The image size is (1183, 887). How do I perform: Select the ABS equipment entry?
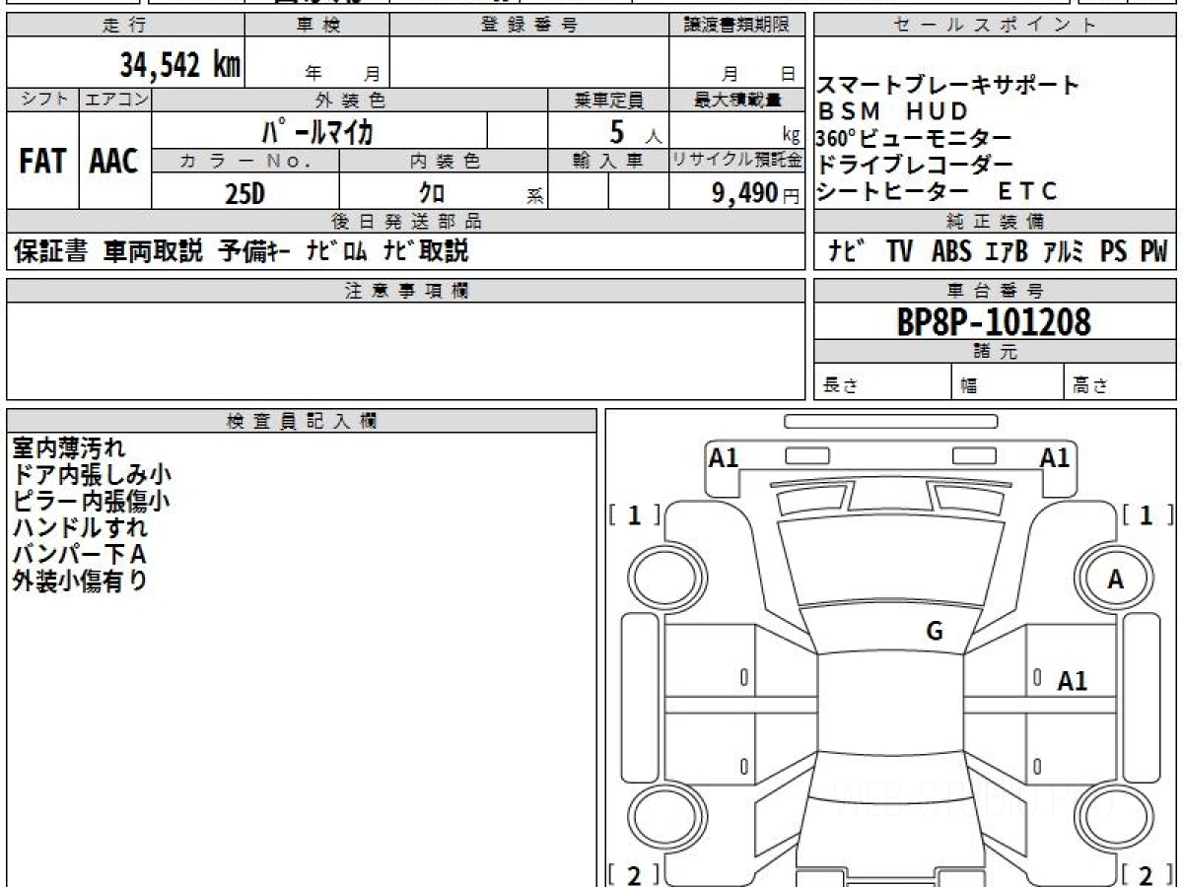tap(951, 252)
